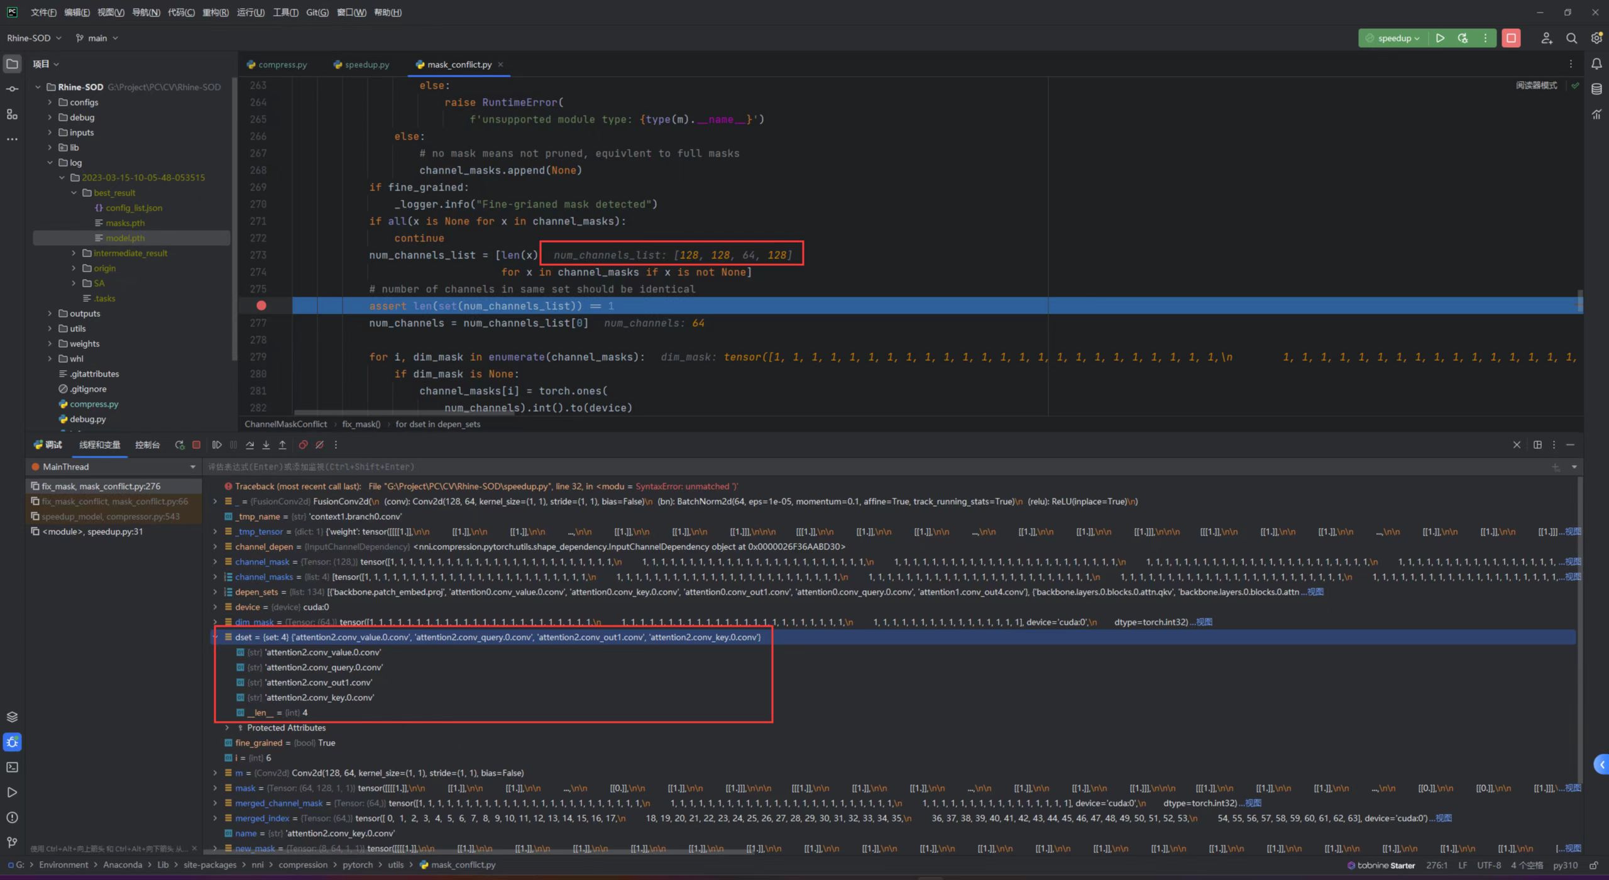The image size is (1609, 880).
Task: Open the Search Everywhere magnifier icon
Action: (1571, 38)
